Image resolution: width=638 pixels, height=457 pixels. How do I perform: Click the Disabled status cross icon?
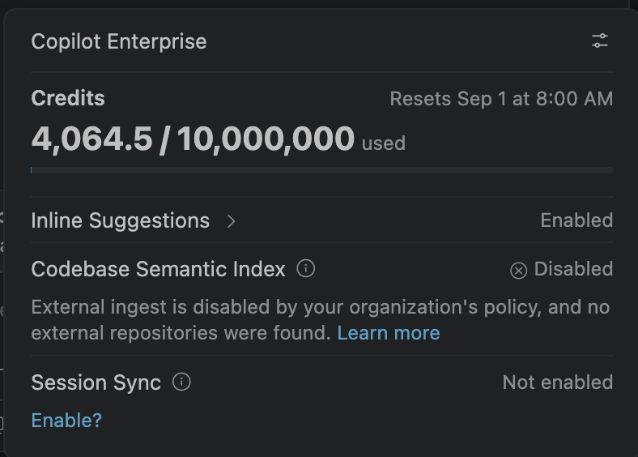(518, 271)
